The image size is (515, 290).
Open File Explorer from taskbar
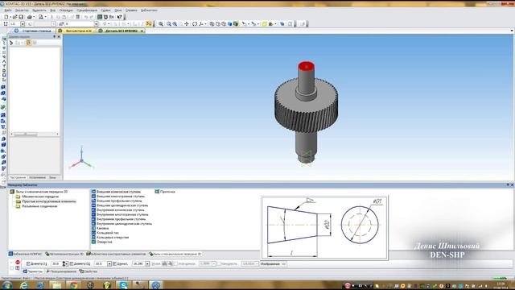click(x=57, y=285)
